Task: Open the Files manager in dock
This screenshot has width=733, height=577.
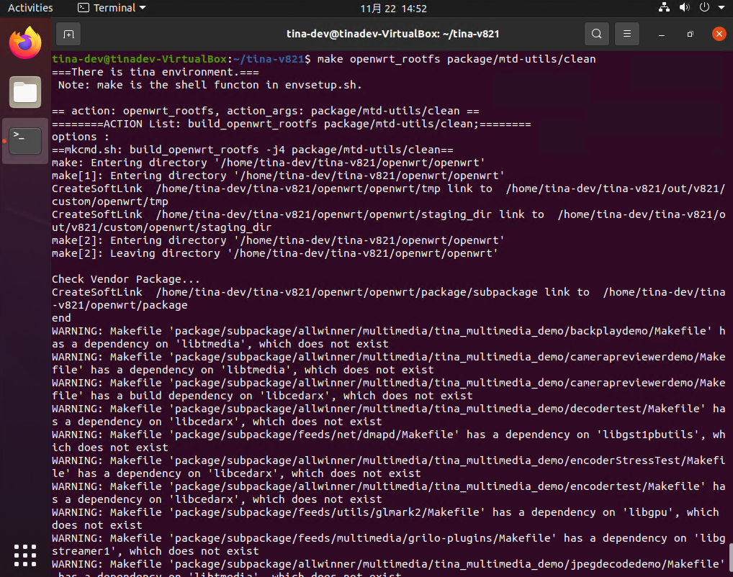Action: pyautogui.click(x=25, y=92)
